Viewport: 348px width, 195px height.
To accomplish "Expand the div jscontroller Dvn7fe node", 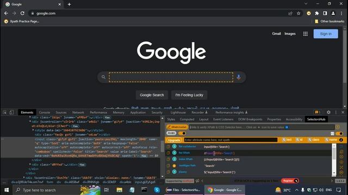I will click(24, 177).
